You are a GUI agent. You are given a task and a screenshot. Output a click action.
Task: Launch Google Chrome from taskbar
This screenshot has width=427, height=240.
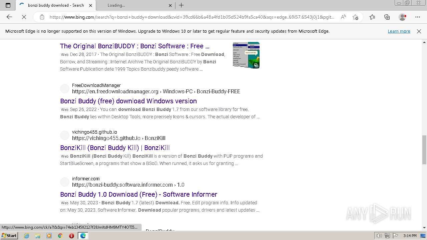pos(60,236)
